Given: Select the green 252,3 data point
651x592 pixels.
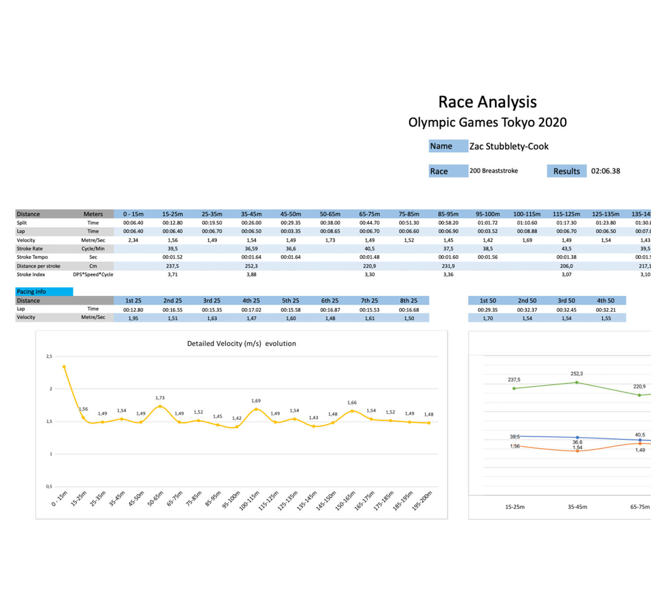Looking at the screenshot, I should [x=577, y=382].
